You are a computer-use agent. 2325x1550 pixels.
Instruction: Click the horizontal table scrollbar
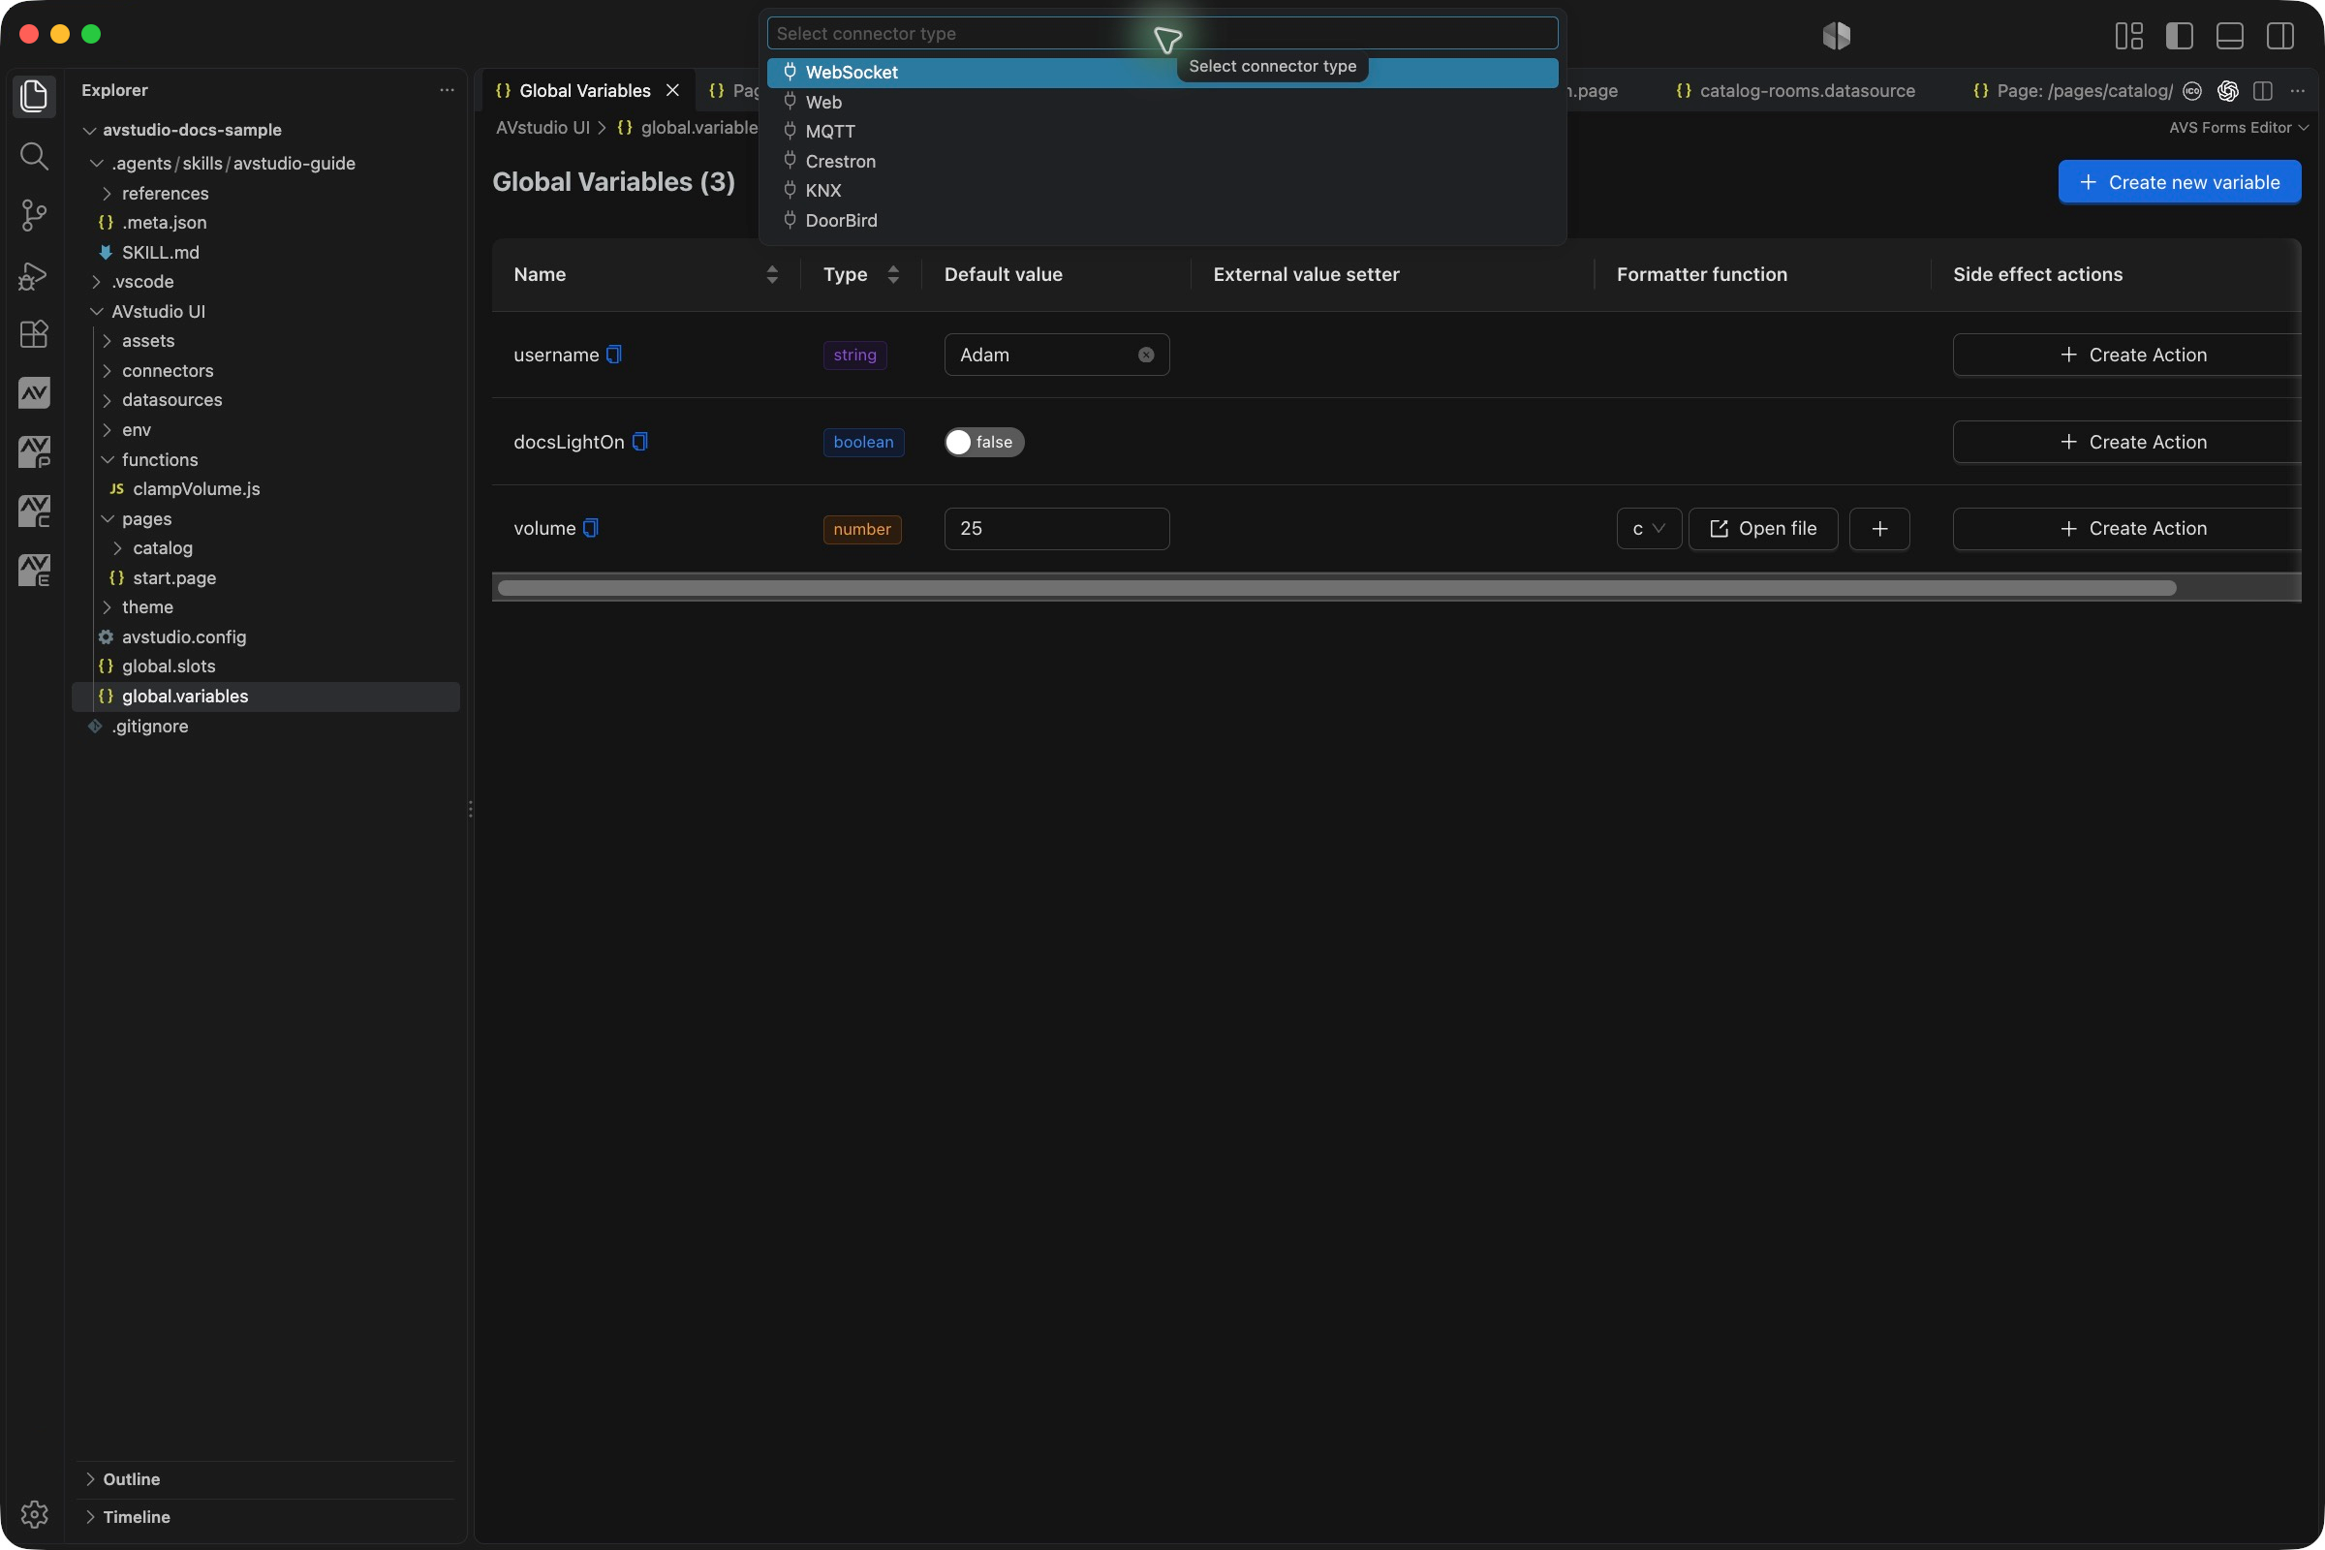point(1337,588)
